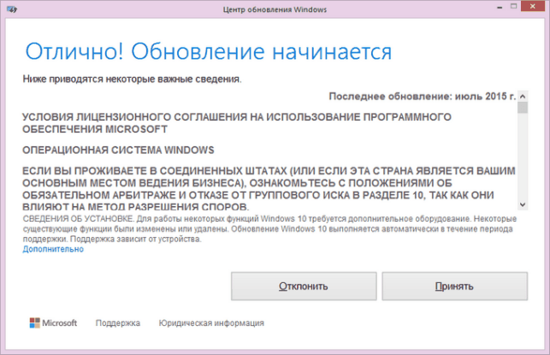Click the license scrollbar up arrow
550x355 pixels.
523,96
